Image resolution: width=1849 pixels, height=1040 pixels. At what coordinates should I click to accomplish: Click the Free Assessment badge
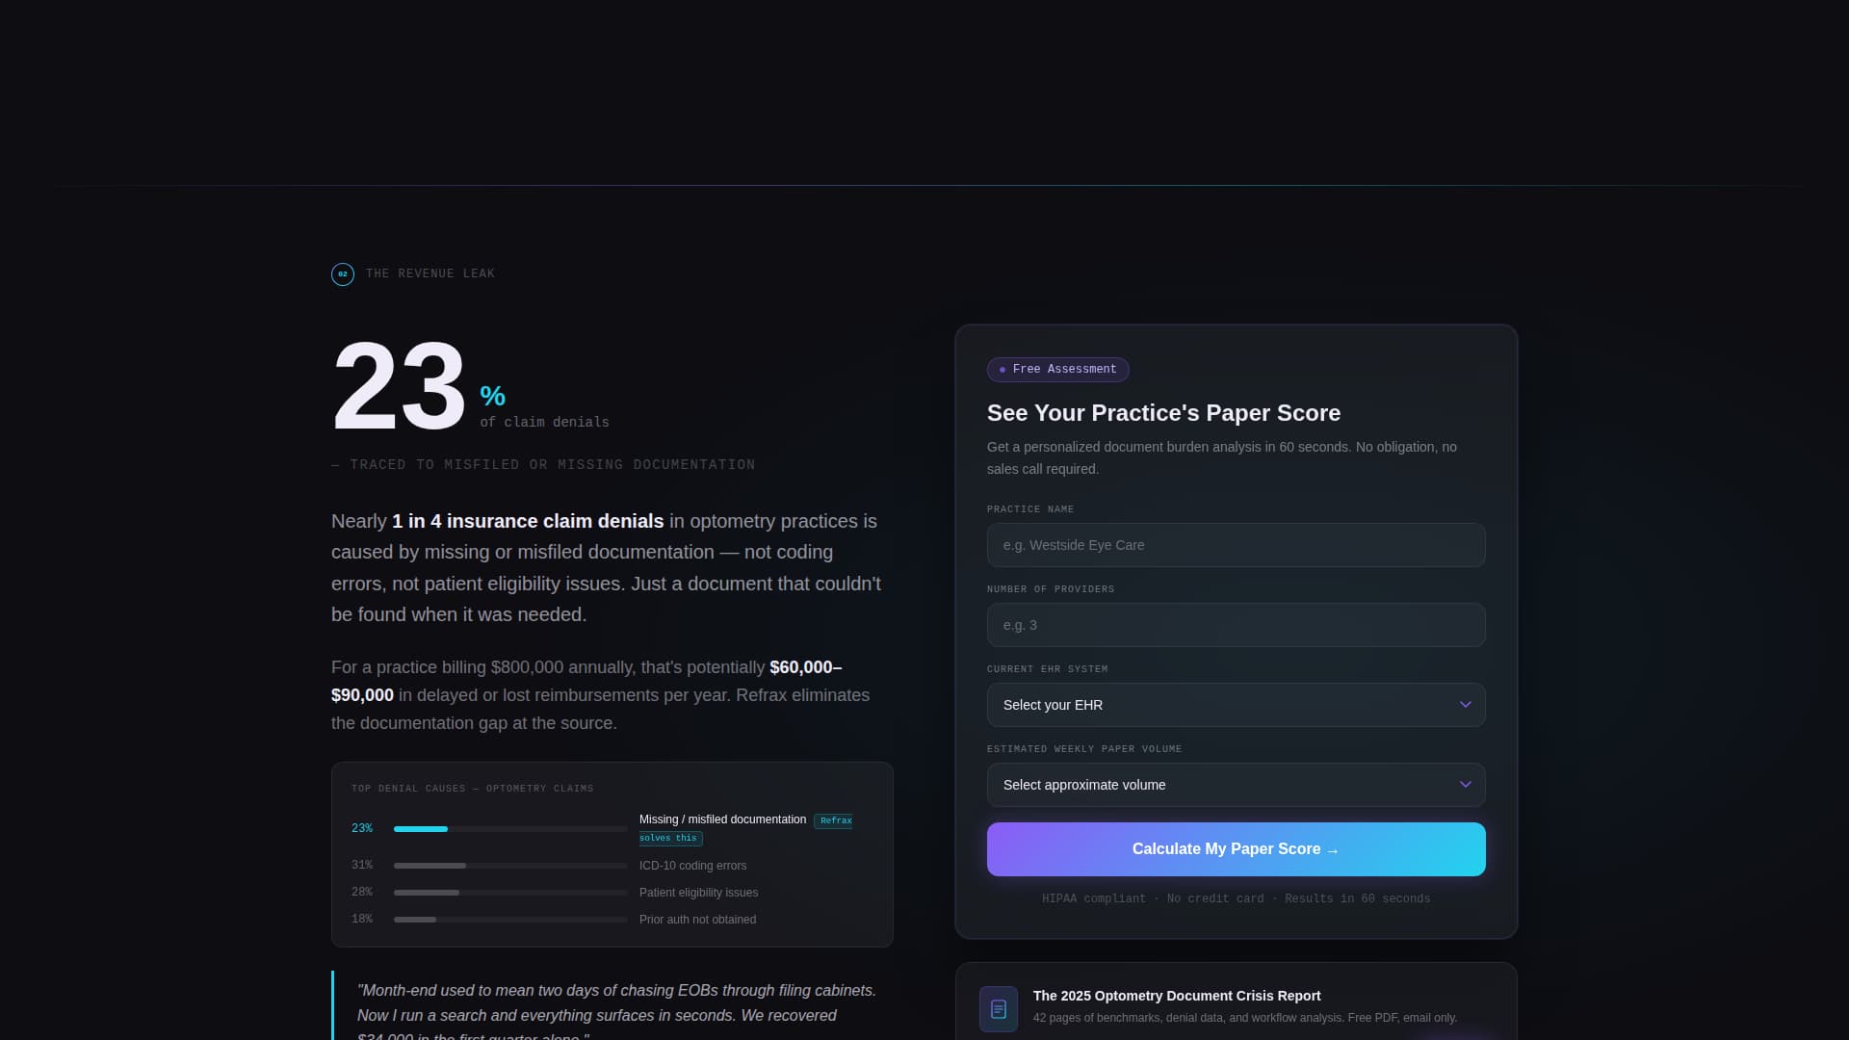[x=1057, y=370]
